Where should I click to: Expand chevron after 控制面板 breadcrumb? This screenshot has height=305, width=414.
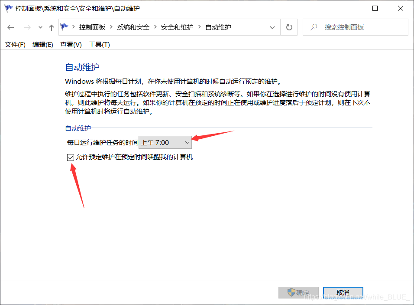(111, 27)
